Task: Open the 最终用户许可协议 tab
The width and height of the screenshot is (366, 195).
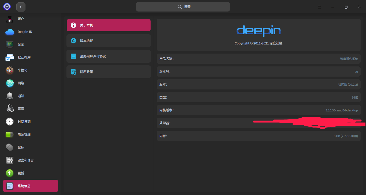Action: [109, 56]
